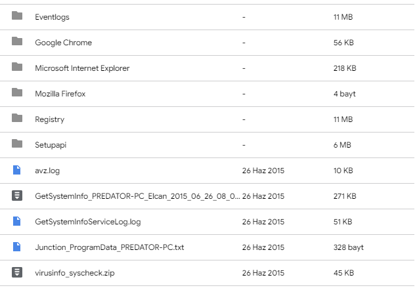
Task: Select the Microsoft Internet Explorer folder name
Action: pyautogui.click(x=82, y=68)
